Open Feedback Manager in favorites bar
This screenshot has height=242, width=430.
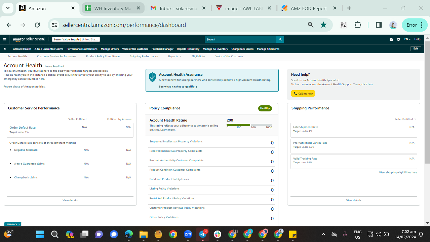click(162, 49)
